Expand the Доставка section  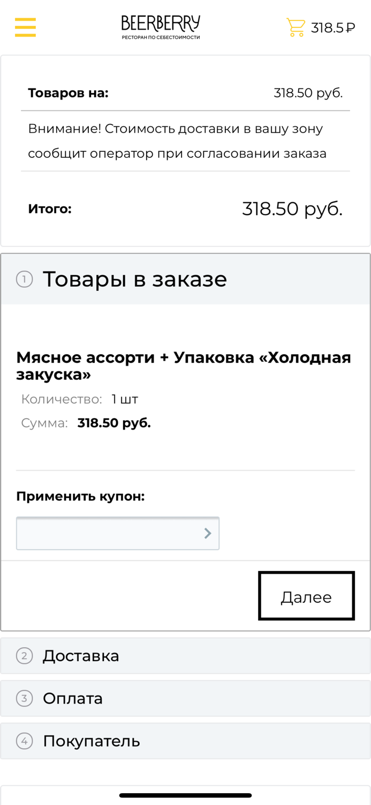[x=81, y=656]
